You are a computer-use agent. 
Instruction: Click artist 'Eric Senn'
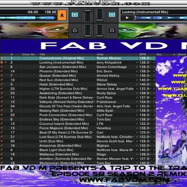coord(104,71)
